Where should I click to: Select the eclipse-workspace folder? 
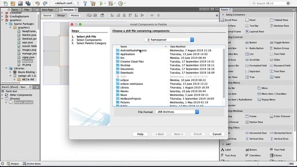132,84
